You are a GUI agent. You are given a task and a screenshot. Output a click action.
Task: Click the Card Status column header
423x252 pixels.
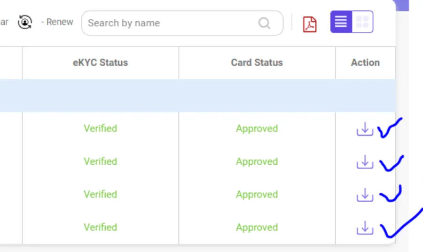point(257,63)
